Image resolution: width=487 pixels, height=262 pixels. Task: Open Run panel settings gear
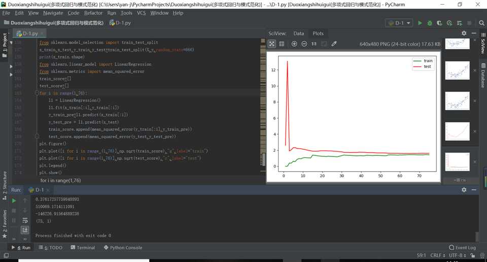[x=464, y=189]
